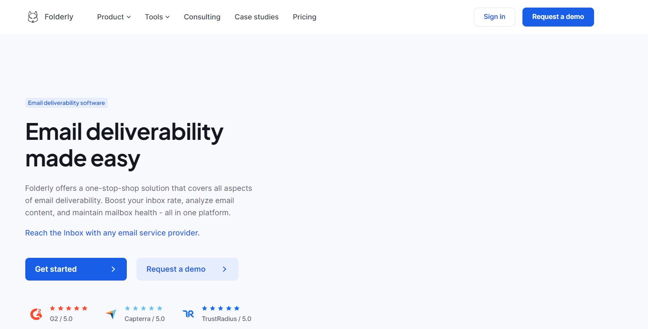Click the arrow inside Request a demo button
The height and width of the screenshot is (329, 648).
pyautogui.click(x=224, y=269)
